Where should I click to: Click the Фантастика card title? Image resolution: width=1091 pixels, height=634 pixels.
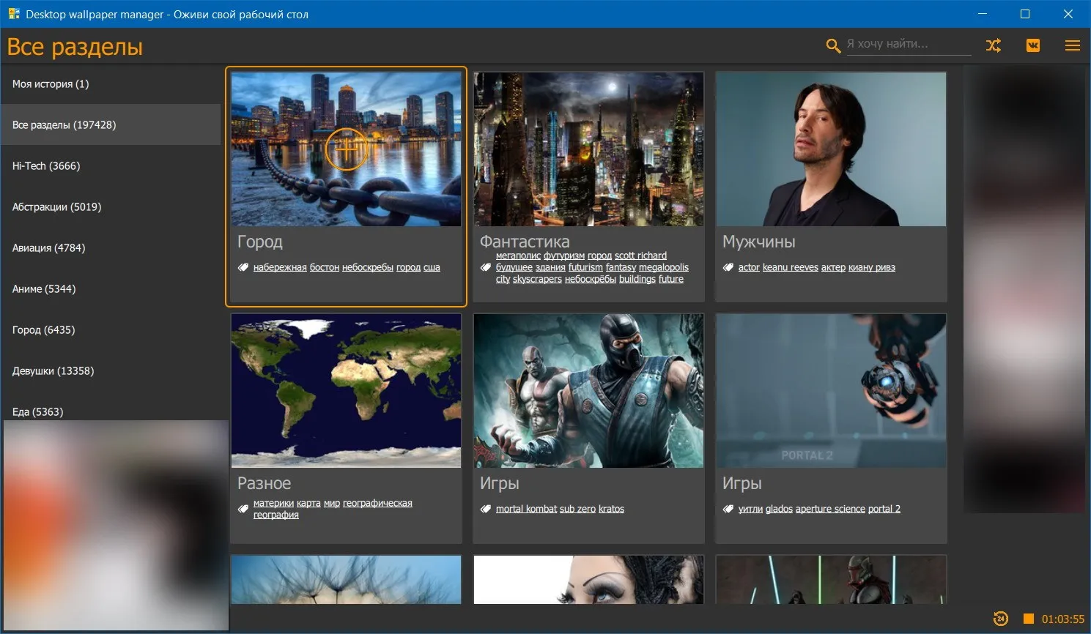tap(525, 242)
